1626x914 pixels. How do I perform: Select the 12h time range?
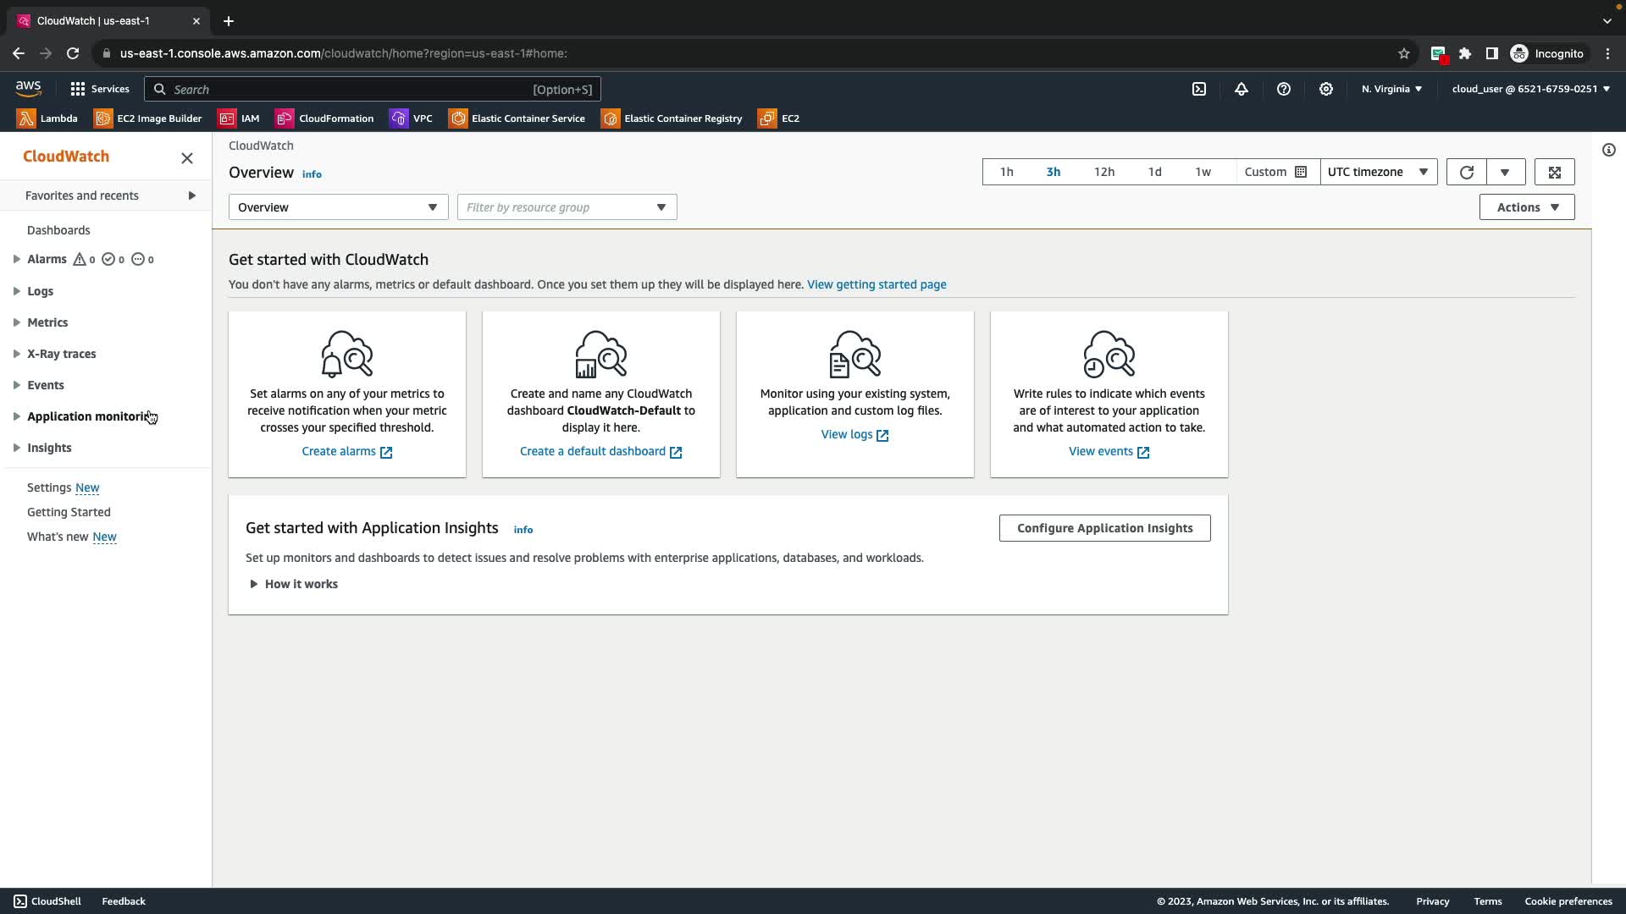click(1104, 172)
